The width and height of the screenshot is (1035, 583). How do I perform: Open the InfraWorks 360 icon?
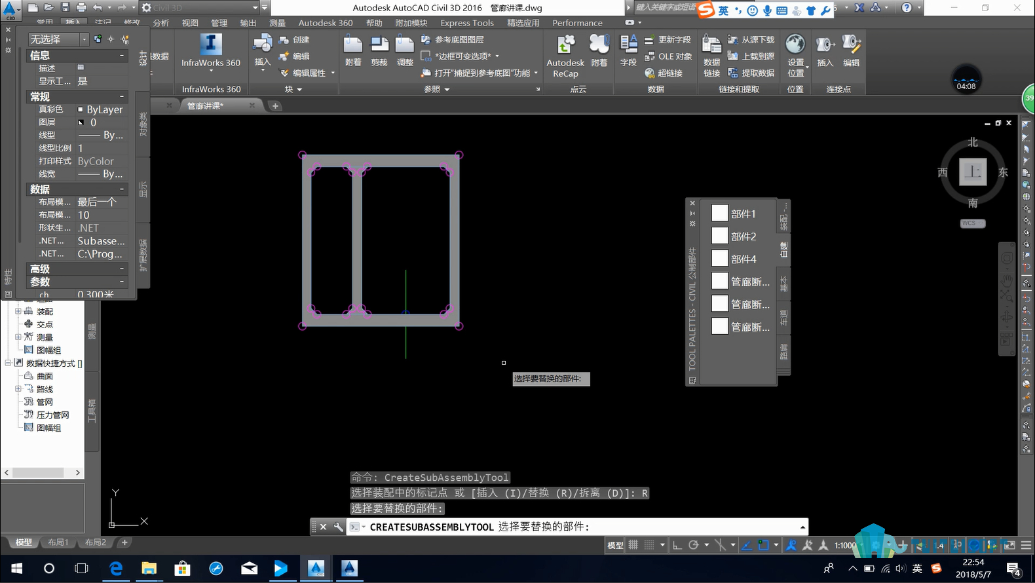(x=210, y=45)
